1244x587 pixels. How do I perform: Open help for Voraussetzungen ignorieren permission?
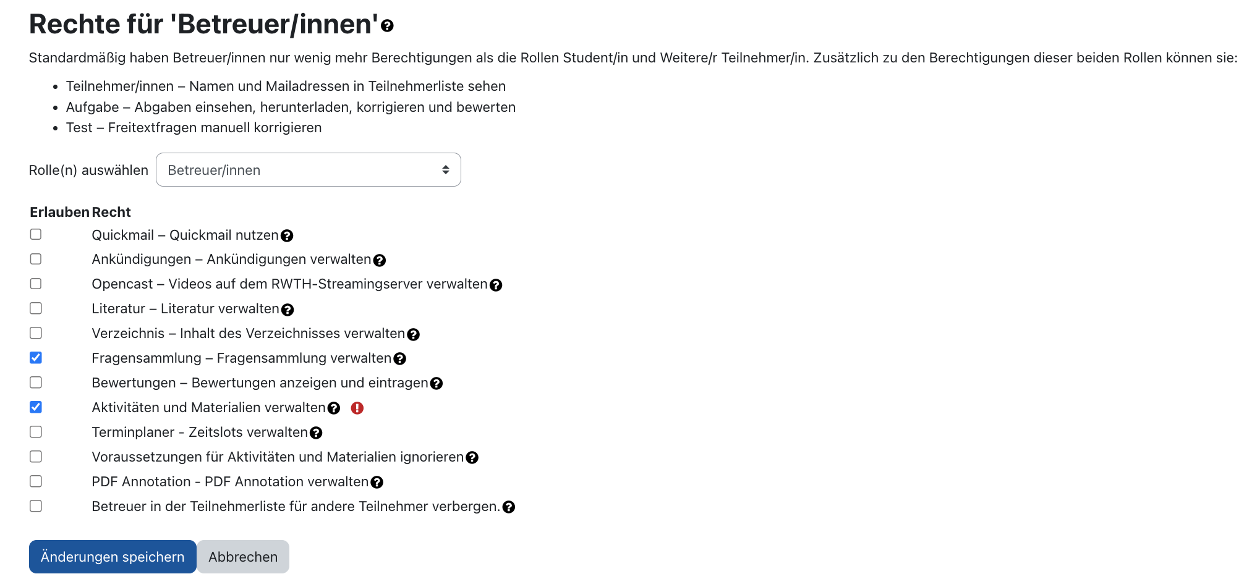(473, 458)
